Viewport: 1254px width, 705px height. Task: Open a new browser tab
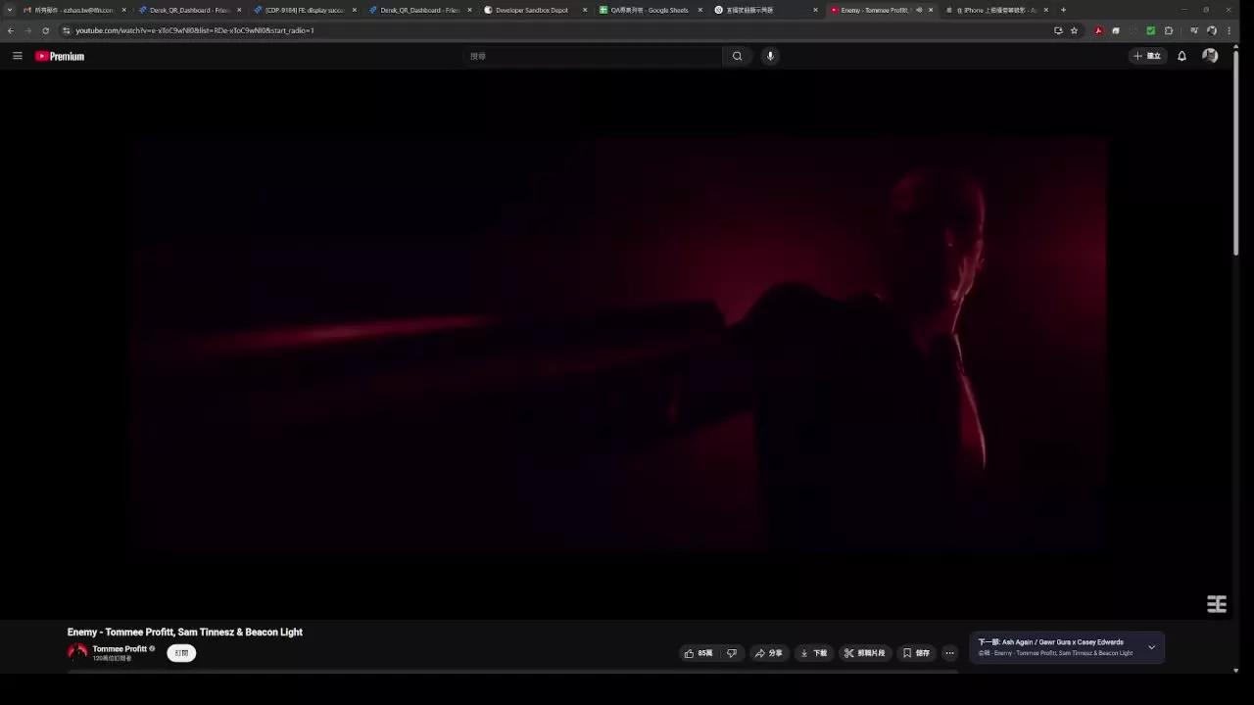[x=1063, y=10]
